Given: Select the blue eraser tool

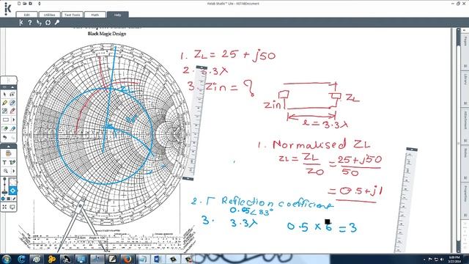Looking at the screenshot, I should pyautogui.click(x=12, y=129).
